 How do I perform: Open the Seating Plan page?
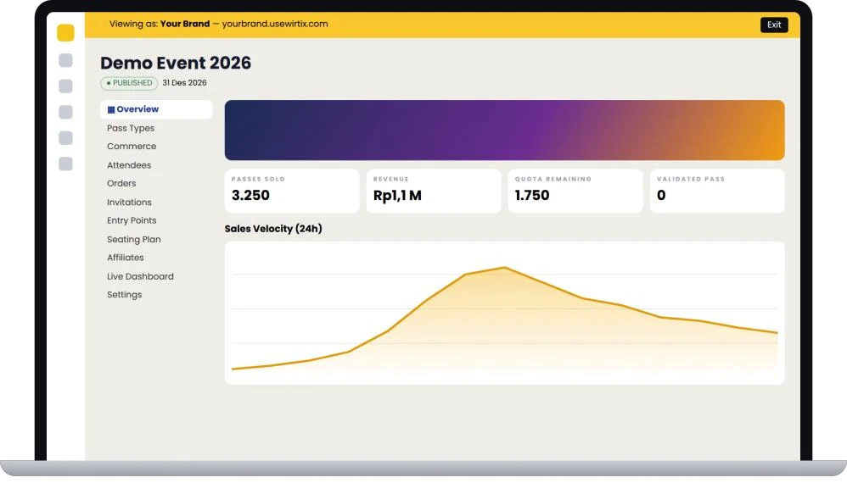pos(133,239)
